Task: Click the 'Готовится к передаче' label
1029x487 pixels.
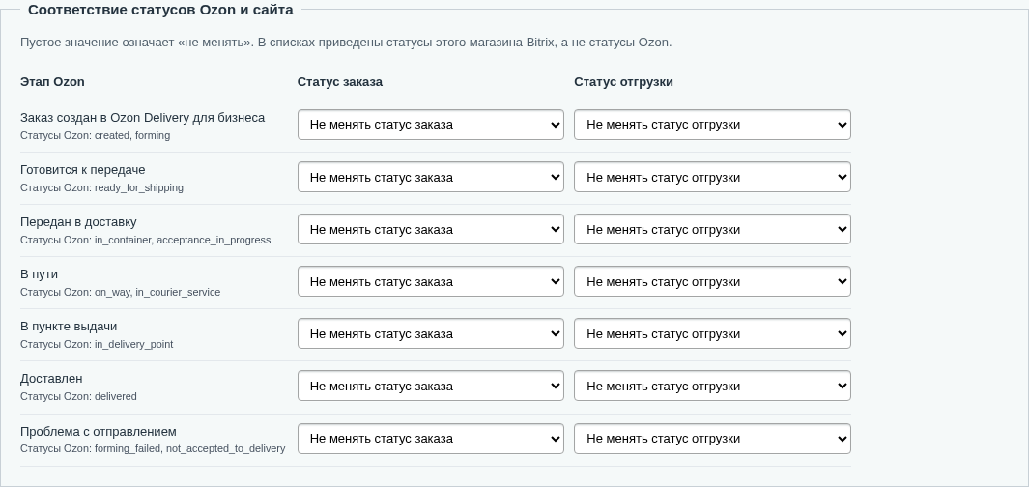Action: 83,170
